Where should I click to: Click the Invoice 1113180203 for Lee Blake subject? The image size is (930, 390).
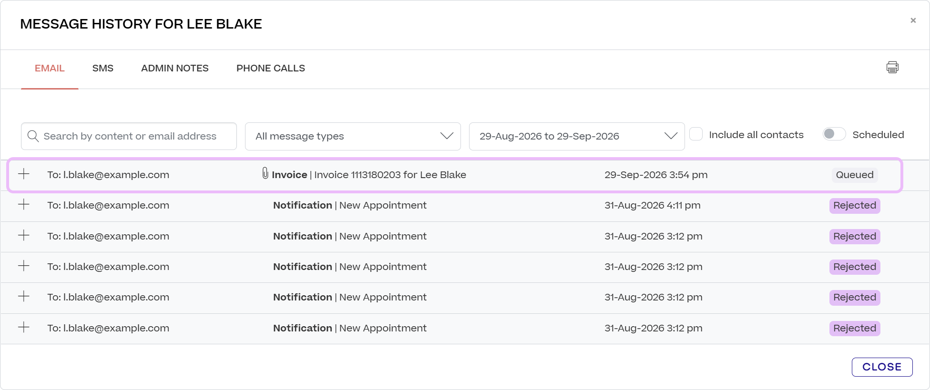(x=390, y=175)
